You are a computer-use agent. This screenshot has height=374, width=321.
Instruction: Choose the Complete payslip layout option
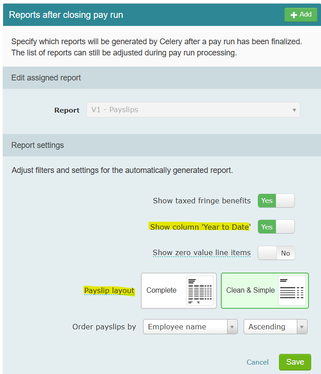point(179,290)
